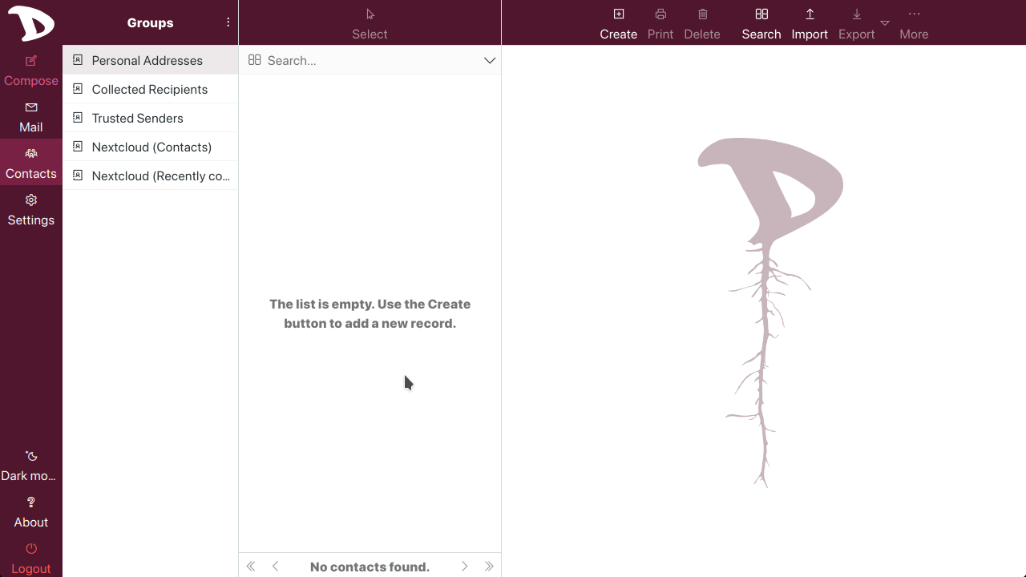Open the Settings gear in sidebar
Image resolution: width=1026 pixels, height=577 pixels.
(x=31, y=200)
